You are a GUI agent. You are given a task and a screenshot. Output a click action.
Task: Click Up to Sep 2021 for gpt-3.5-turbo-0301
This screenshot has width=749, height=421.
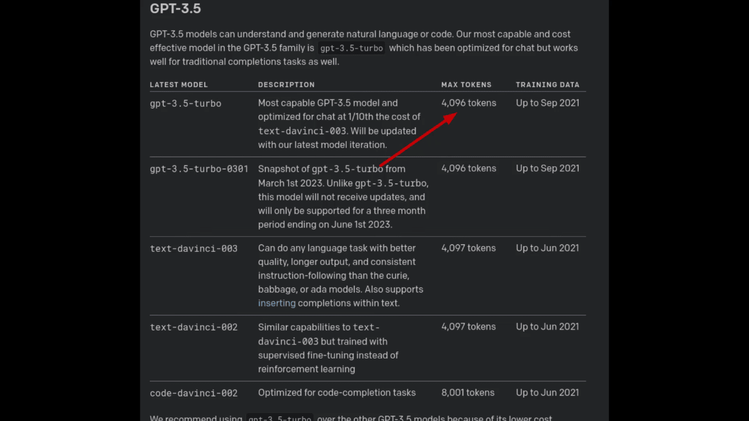(x=548, y=169)
